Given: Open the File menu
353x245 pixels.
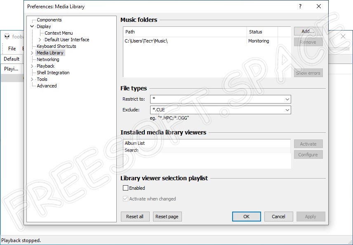Looking at the screenshot, I should click(12, 49).
